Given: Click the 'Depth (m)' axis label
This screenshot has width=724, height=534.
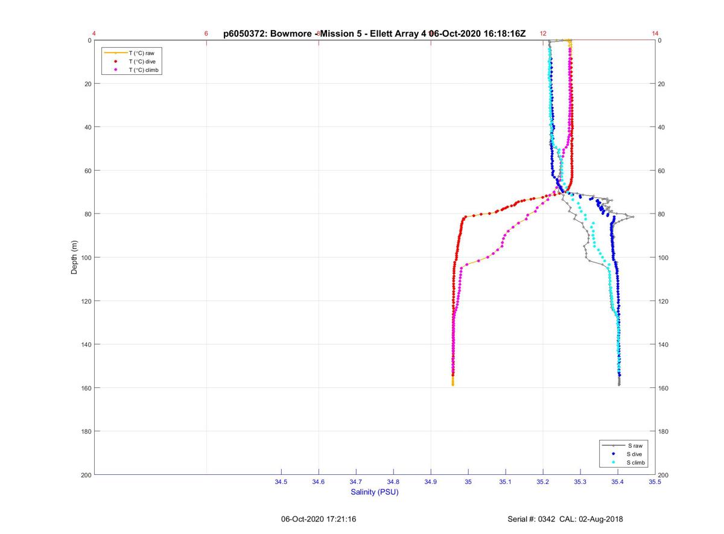Looking at the screenshot, I should (74, 258).
